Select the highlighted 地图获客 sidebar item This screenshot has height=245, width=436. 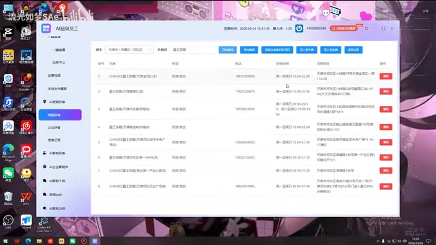(x=60, y=115)
